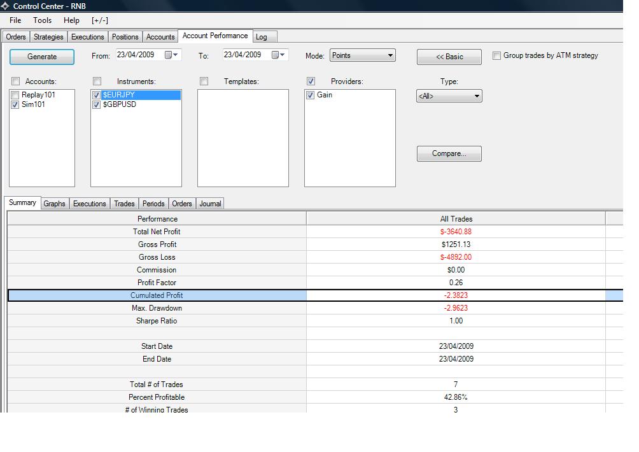The width and height of the screenshot is (639, 452).
Task: Open the Tools menu
Action: [x=43, y=20]
